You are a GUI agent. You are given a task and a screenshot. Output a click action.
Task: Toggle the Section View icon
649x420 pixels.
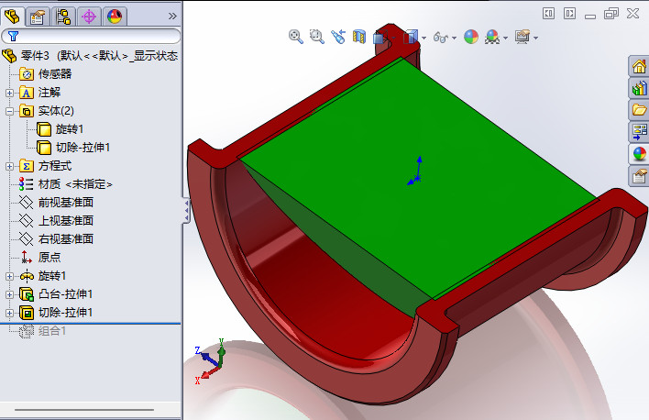358,37
